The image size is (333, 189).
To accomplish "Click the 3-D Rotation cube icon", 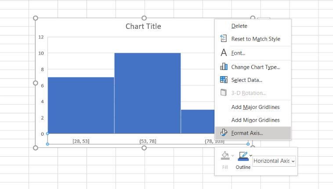I will tap(224, 93).
